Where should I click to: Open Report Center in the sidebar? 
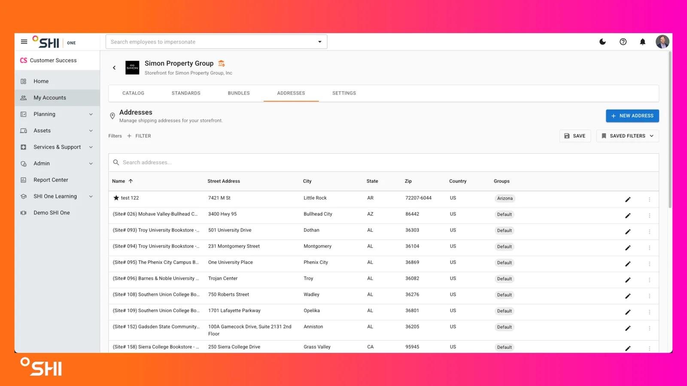point(57,180)
